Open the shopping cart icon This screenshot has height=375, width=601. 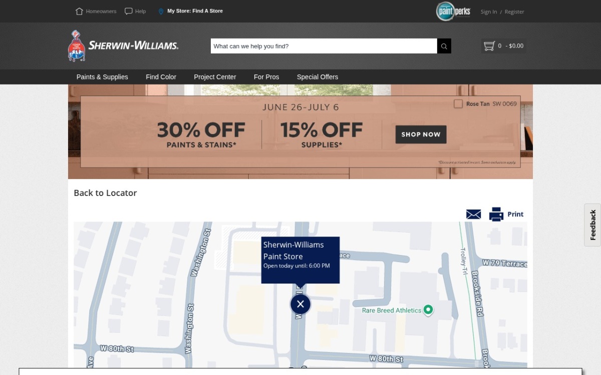click(489, 46)
